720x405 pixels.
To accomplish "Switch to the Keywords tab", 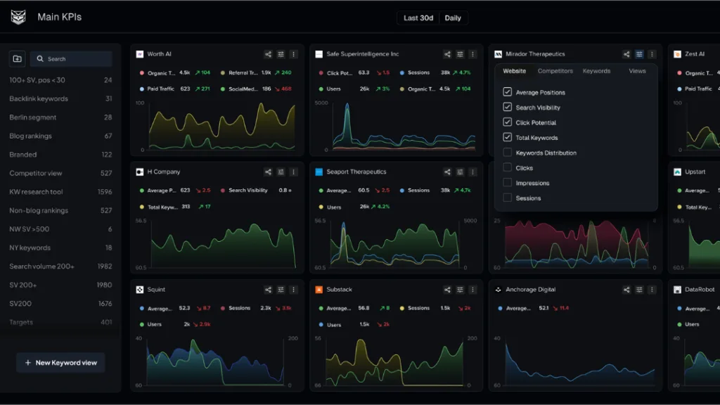I will tap(596, 71).
